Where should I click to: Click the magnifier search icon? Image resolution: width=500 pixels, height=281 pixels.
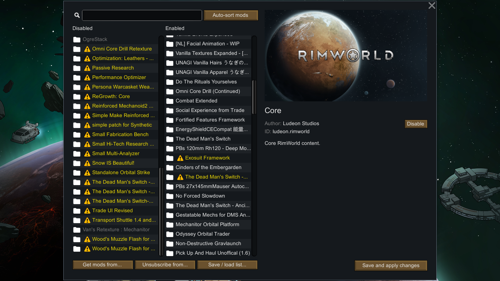(77, 15)
